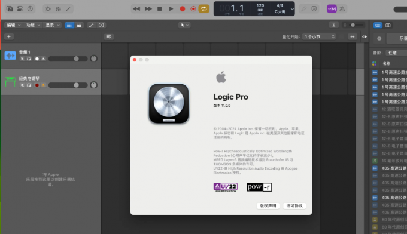Click the pan knob on 音频 1
This screenshot has height=234, width=407.
(x=94, y=59)
